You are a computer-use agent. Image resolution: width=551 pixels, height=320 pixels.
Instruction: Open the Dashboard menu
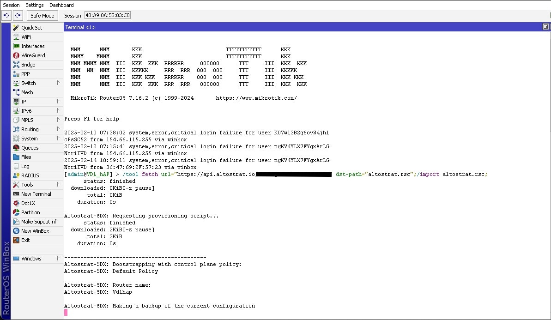pyautogui.click(x=61, y=5)
